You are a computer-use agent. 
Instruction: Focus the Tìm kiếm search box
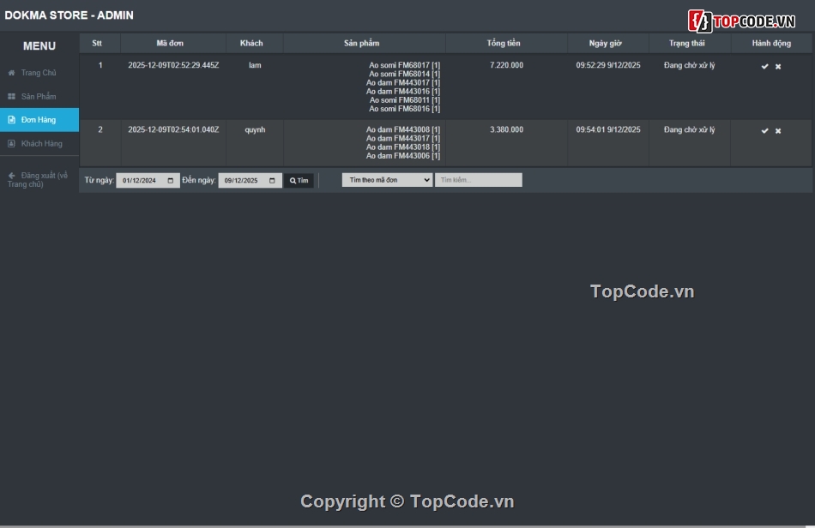478,180
